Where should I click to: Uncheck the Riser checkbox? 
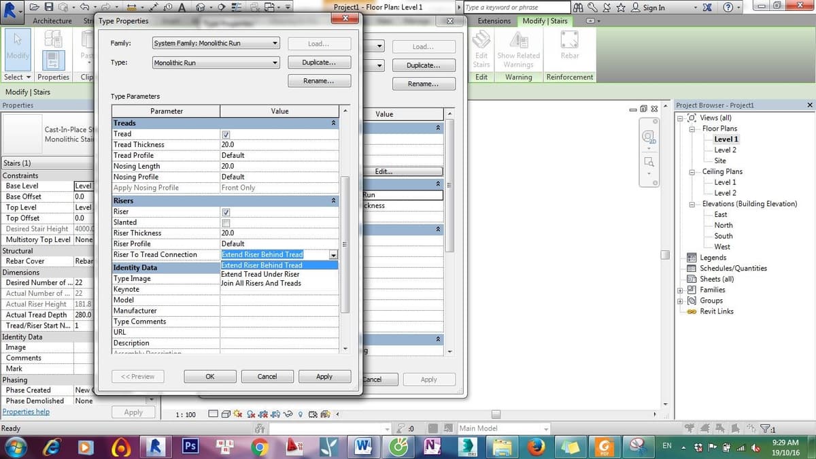coord(226,212)
